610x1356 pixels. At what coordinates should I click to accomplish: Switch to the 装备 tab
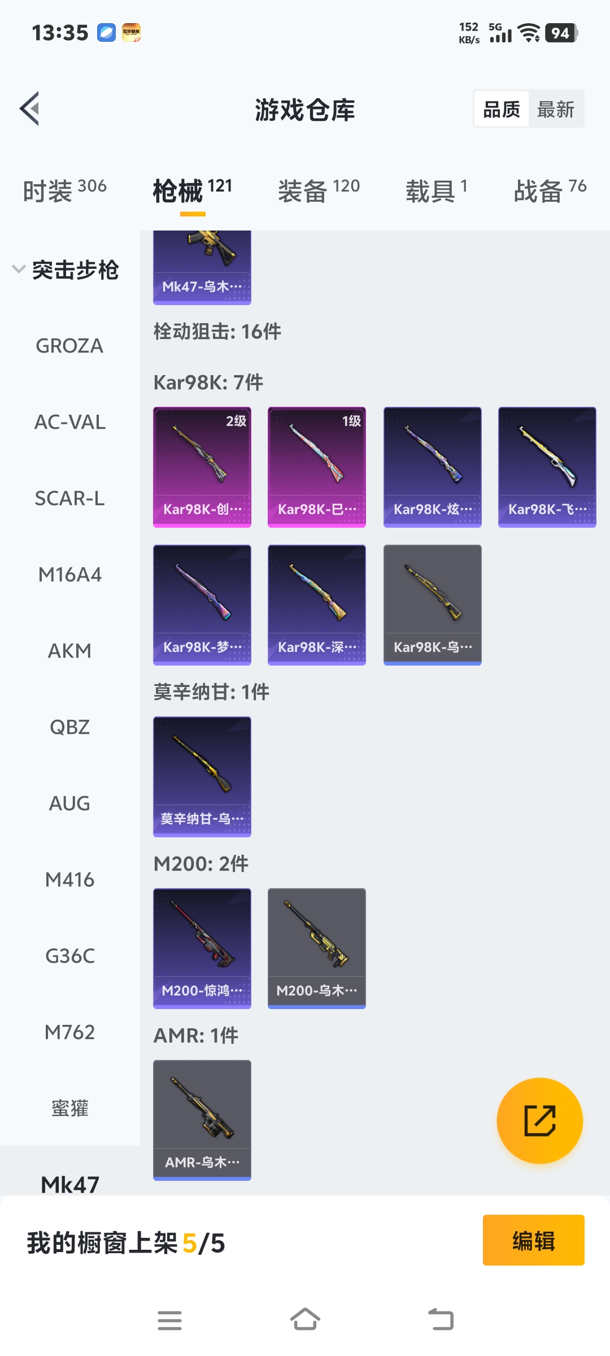[319, 190]
